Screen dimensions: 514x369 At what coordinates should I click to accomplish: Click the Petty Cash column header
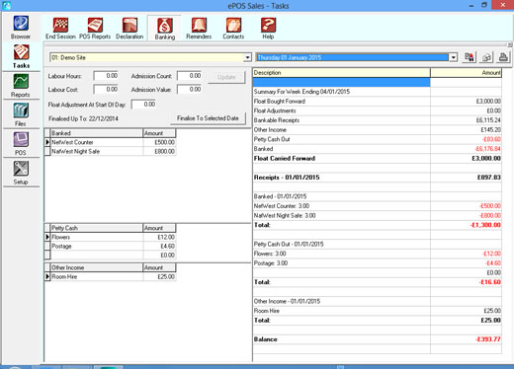[97, 228]
